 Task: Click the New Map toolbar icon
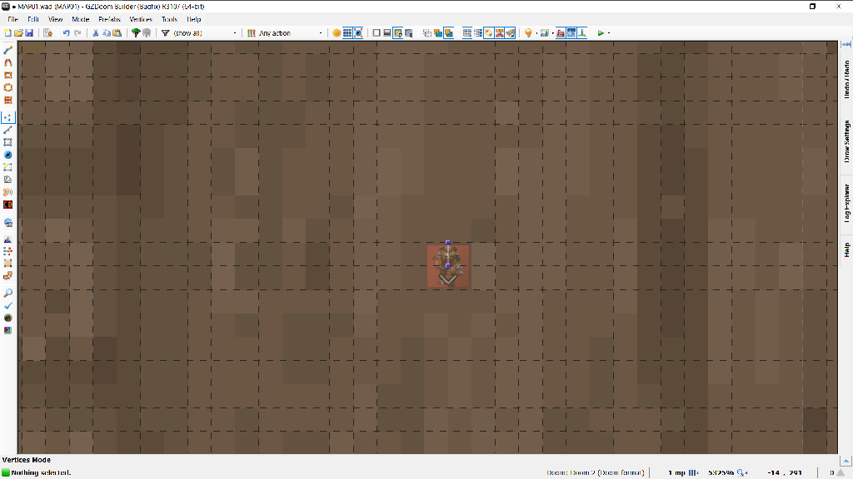tap(8, 33)
